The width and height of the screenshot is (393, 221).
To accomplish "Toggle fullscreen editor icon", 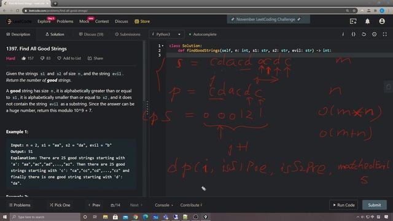I will tap(385, 34).
